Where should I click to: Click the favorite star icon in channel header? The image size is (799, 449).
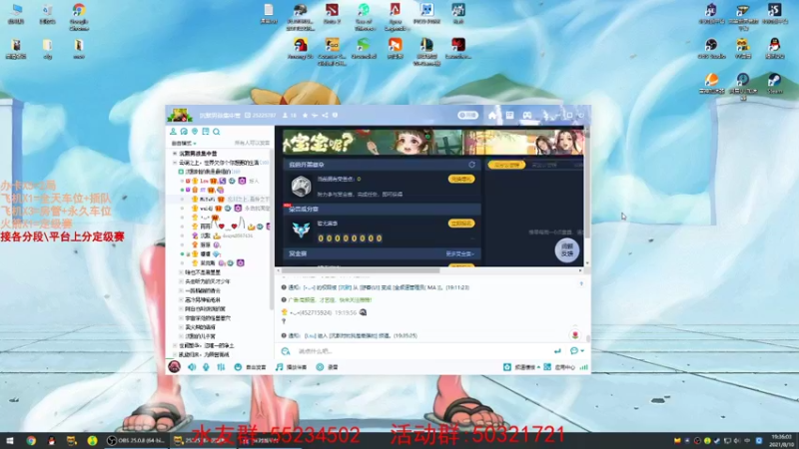[306, 116]
